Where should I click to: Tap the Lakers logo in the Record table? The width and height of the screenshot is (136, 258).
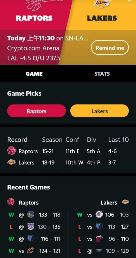[11, 162]
